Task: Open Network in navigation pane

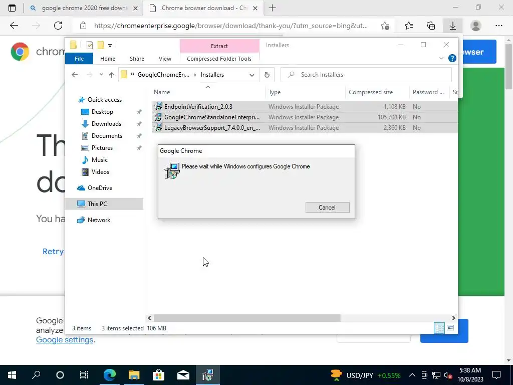Action: point(99,220)
